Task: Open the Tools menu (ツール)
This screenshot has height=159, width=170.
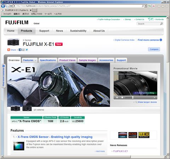Action: 48,14
